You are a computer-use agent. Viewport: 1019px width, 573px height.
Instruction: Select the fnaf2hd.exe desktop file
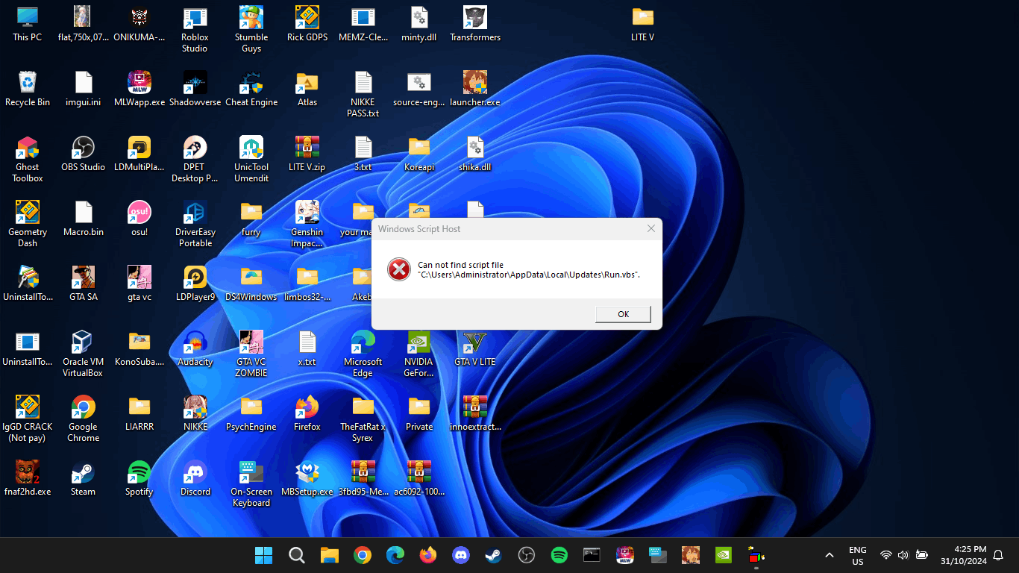coord(28,479)
